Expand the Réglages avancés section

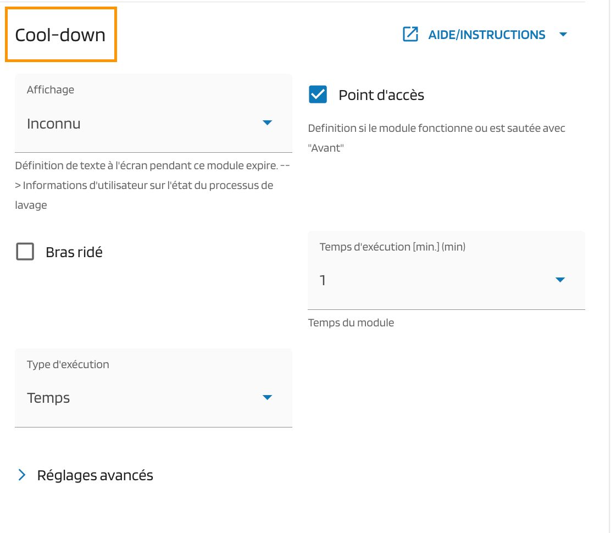pos(95,475)
